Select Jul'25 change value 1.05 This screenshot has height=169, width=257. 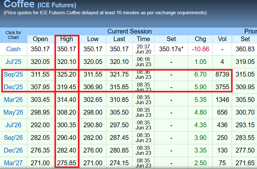click(200, 62)
